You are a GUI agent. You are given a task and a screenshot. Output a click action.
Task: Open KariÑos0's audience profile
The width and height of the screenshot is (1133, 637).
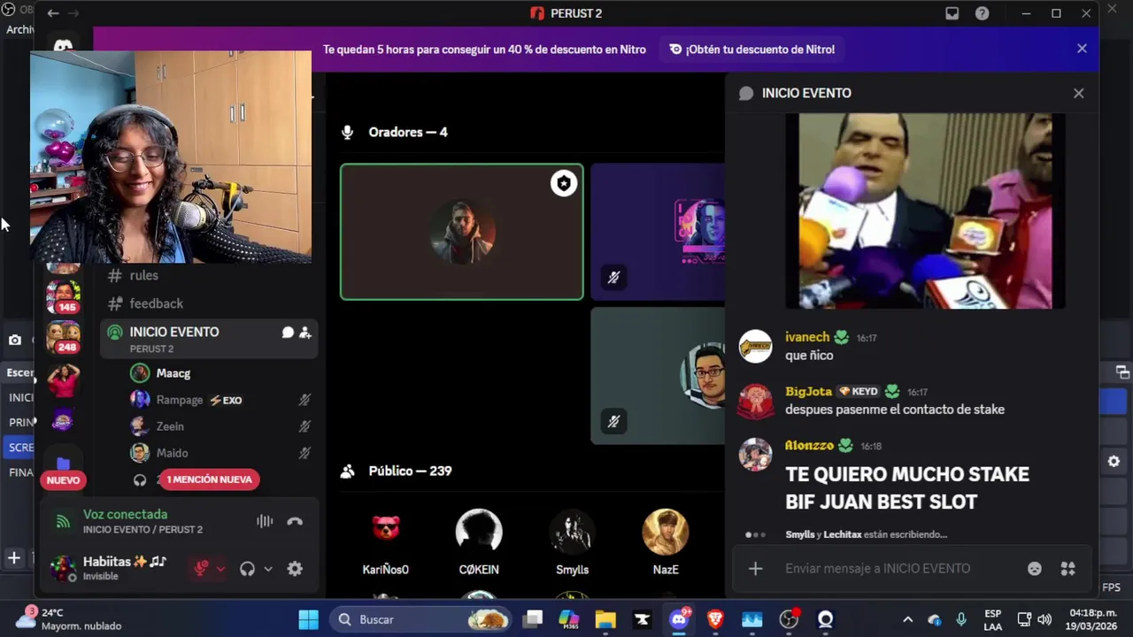pyautogui.click(x=386, y=542)
